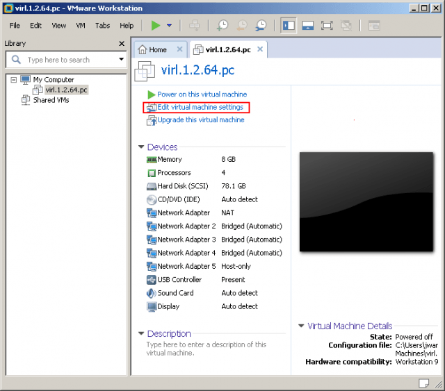Toggle the thumbnail bar view icon

307,26
